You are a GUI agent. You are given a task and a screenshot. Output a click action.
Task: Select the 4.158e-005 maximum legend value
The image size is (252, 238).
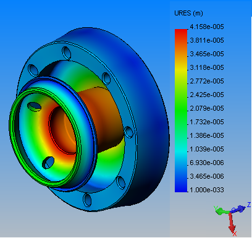[207, 27]
